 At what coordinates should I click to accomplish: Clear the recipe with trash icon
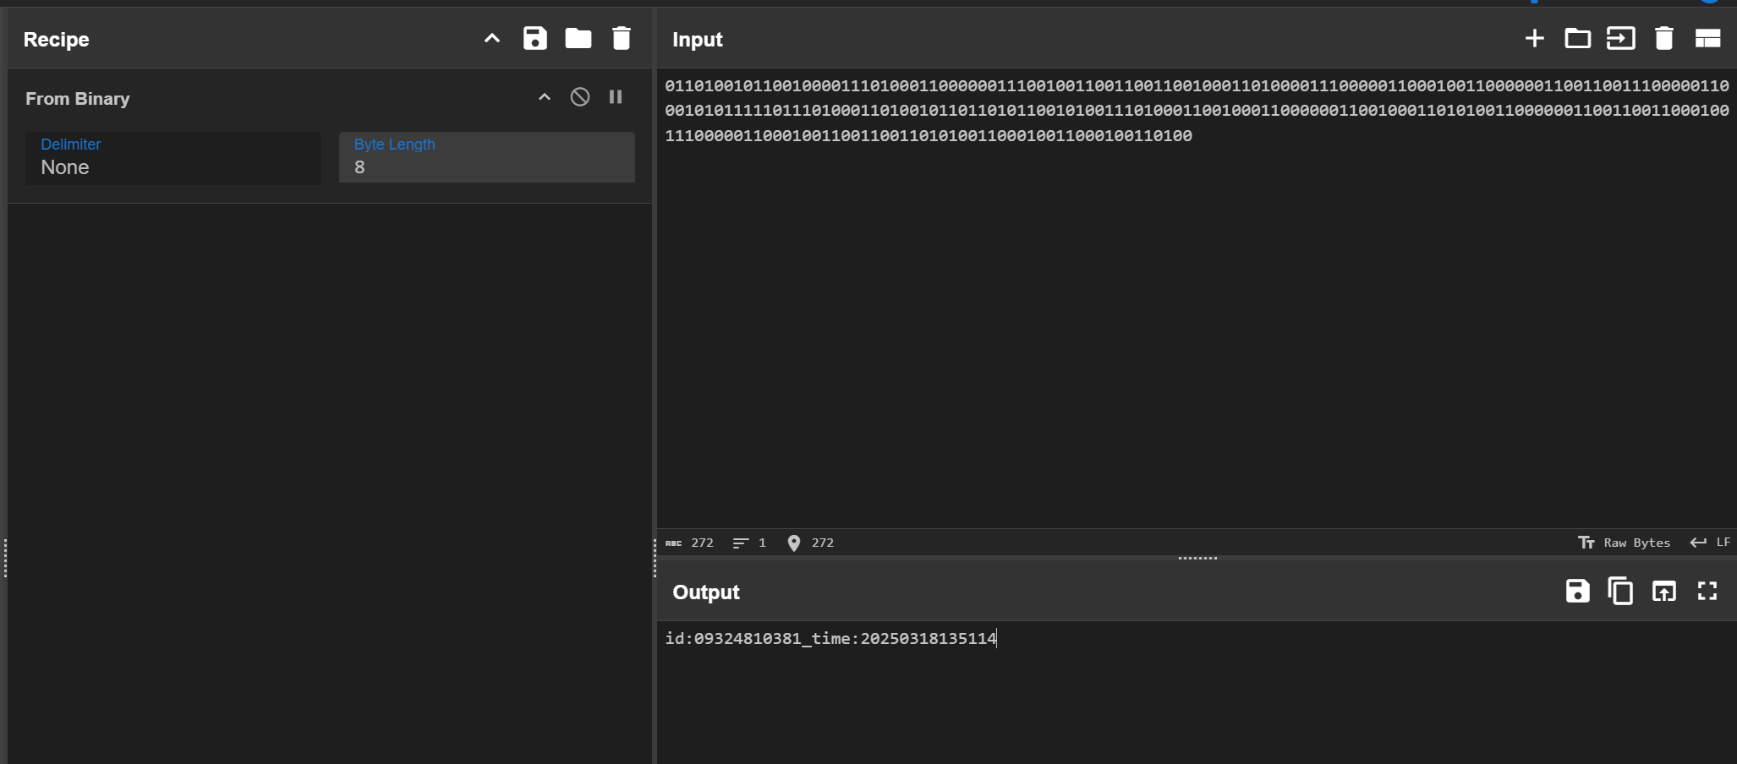point(622,38)
